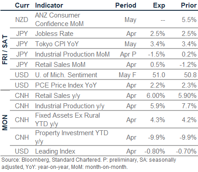Click the PCE Price Index YoY indicator
Image resolution: width=198 pixels, height=172 pixels.
[x=66, y=85]
